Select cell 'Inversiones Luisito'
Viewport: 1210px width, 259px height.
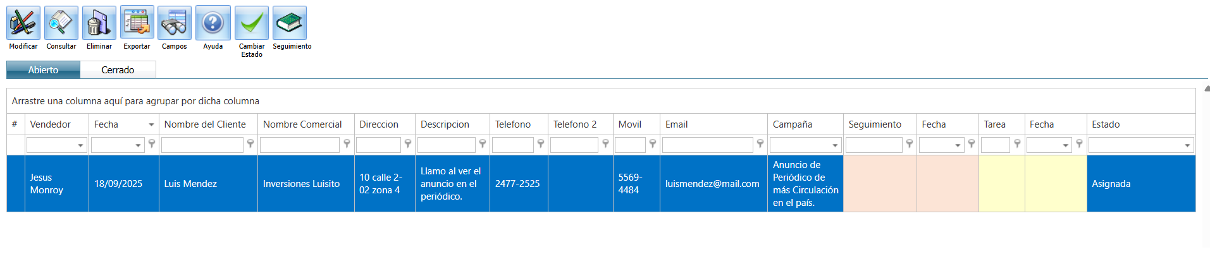click(x=306, y=184)
